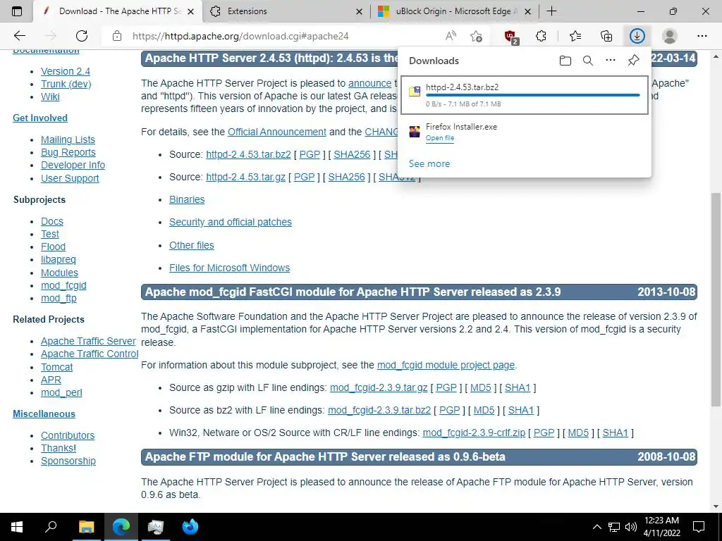The height and width of the screenshot is (541, 722).
Task: Add this page to favorites star icon
Action: (x=476, y=36)
